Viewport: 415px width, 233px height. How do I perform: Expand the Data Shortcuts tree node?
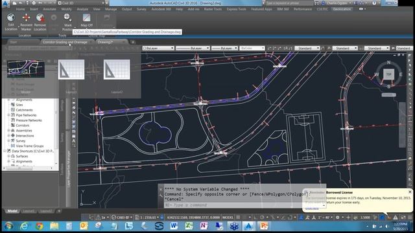pyautogui.click(x=5, y=151)
